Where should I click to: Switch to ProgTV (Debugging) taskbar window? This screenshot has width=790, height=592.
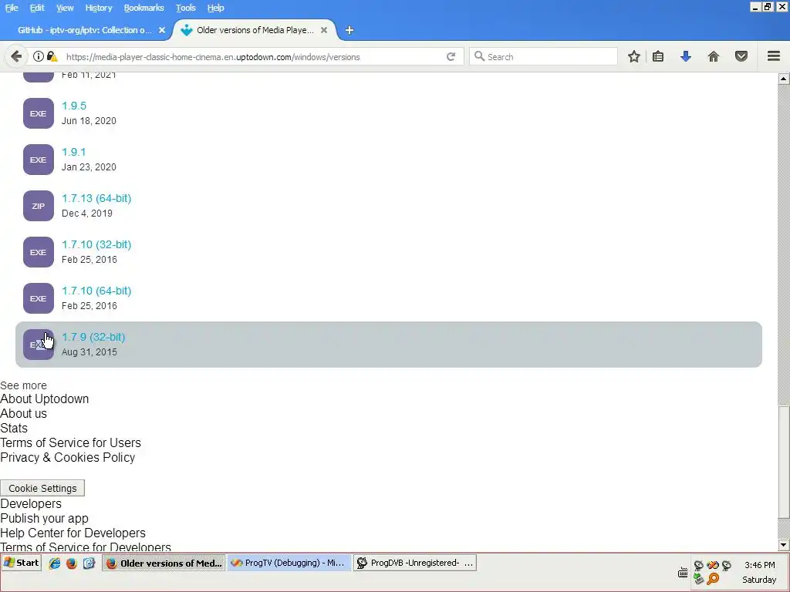click(289, 563)
